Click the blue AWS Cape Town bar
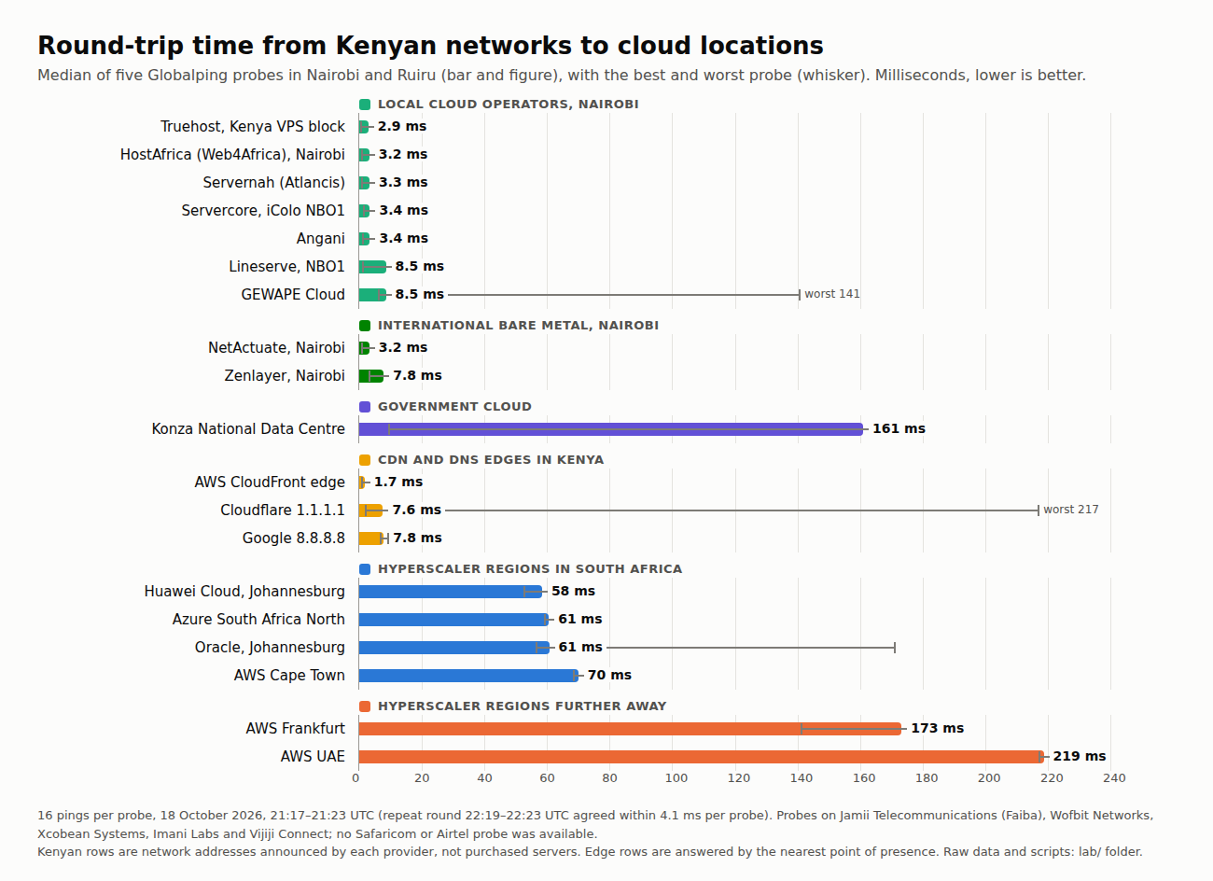1213x881 pixels. point(468,676)
